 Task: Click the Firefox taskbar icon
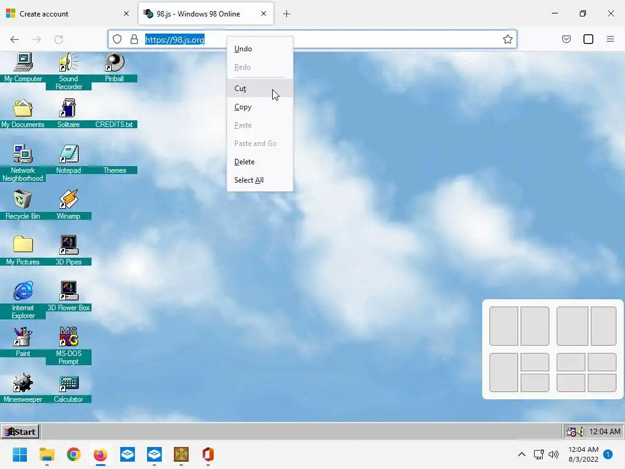(101, 454)
